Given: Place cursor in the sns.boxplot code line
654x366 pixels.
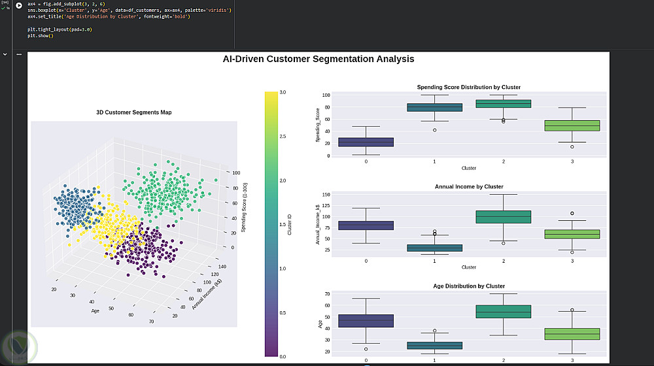Looking at the screenshot, I should (129, 10).
